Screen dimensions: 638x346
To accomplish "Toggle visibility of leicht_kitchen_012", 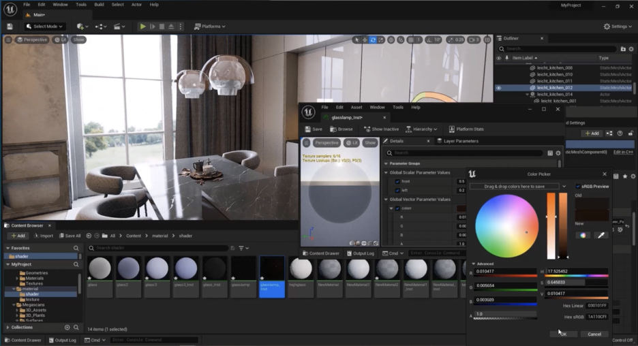I will [499, 88].
